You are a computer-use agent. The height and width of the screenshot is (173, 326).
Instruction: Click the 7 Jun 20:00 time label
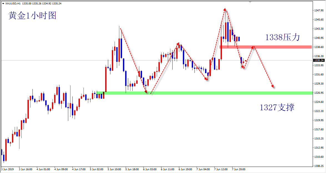point(238,169)
